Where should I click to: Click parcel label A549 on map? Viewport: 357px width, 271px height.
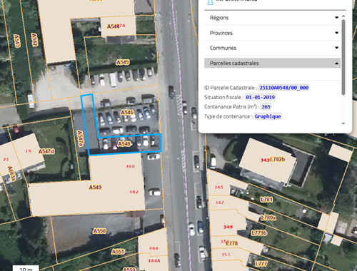coord(95,188)
